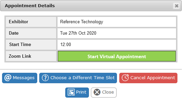The height and width of the screenshot is (100, 182).
Task: Click the @ icon on Messages button
Action: 8,78
